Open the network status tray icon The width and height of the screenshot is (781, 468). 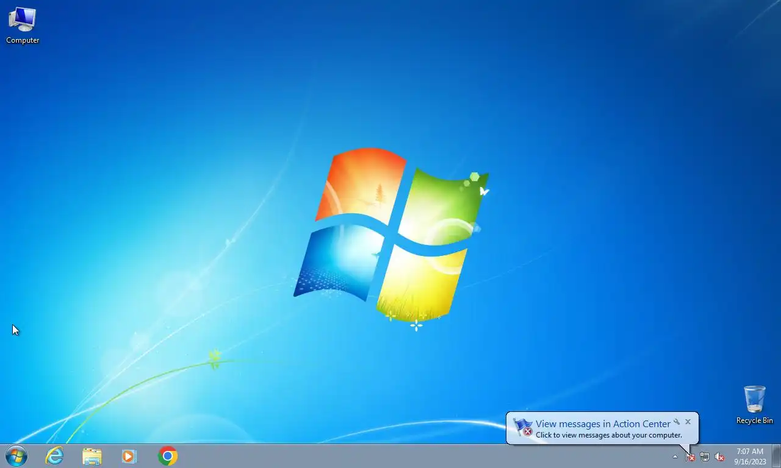coord(705,456)
